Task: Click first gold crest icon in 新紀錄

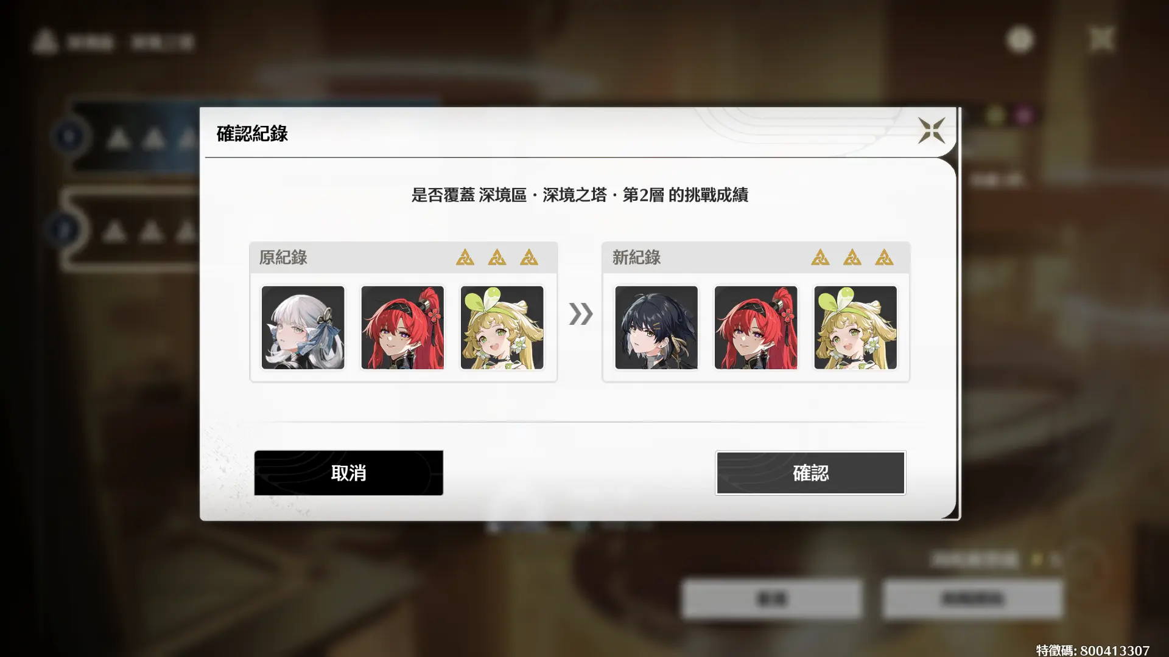Action: (820, 257)
